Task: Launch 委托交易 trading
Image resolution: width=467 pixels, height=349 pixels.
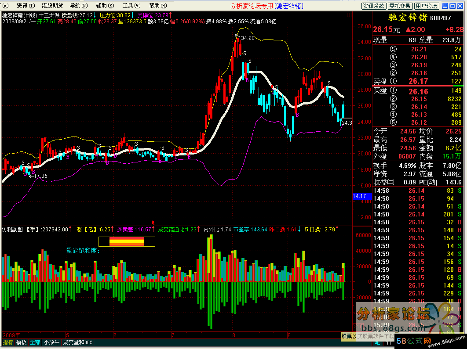Action: (x=400, y=6)
